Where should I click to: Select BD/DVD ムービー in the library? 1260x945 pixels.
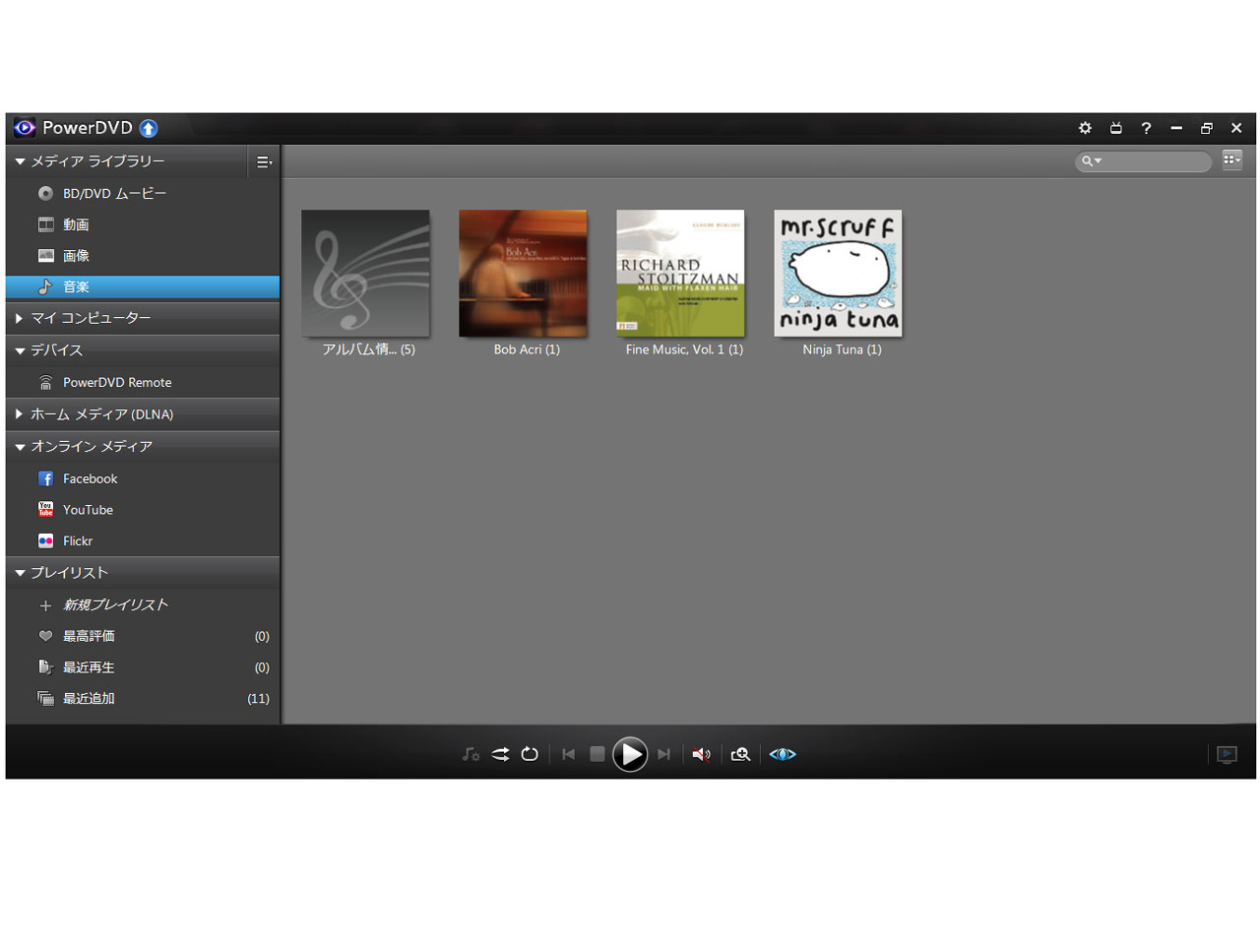[x=143, y=193]
